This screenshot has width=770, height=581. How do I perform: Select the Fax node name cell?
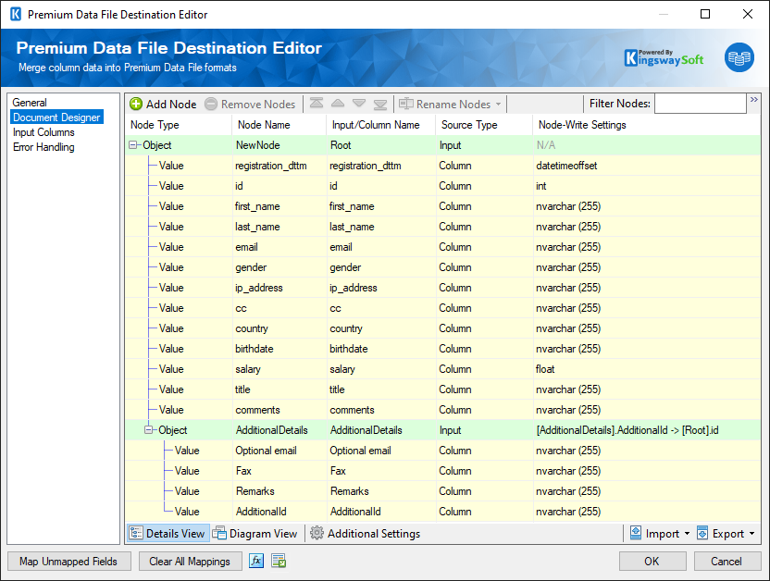pos(279,471)
